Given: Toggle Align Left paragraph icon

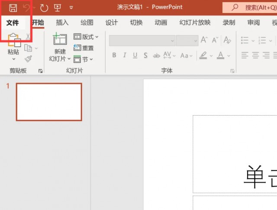Looking at the screenshot, I should pyautogui.click(x=245, y=55).
